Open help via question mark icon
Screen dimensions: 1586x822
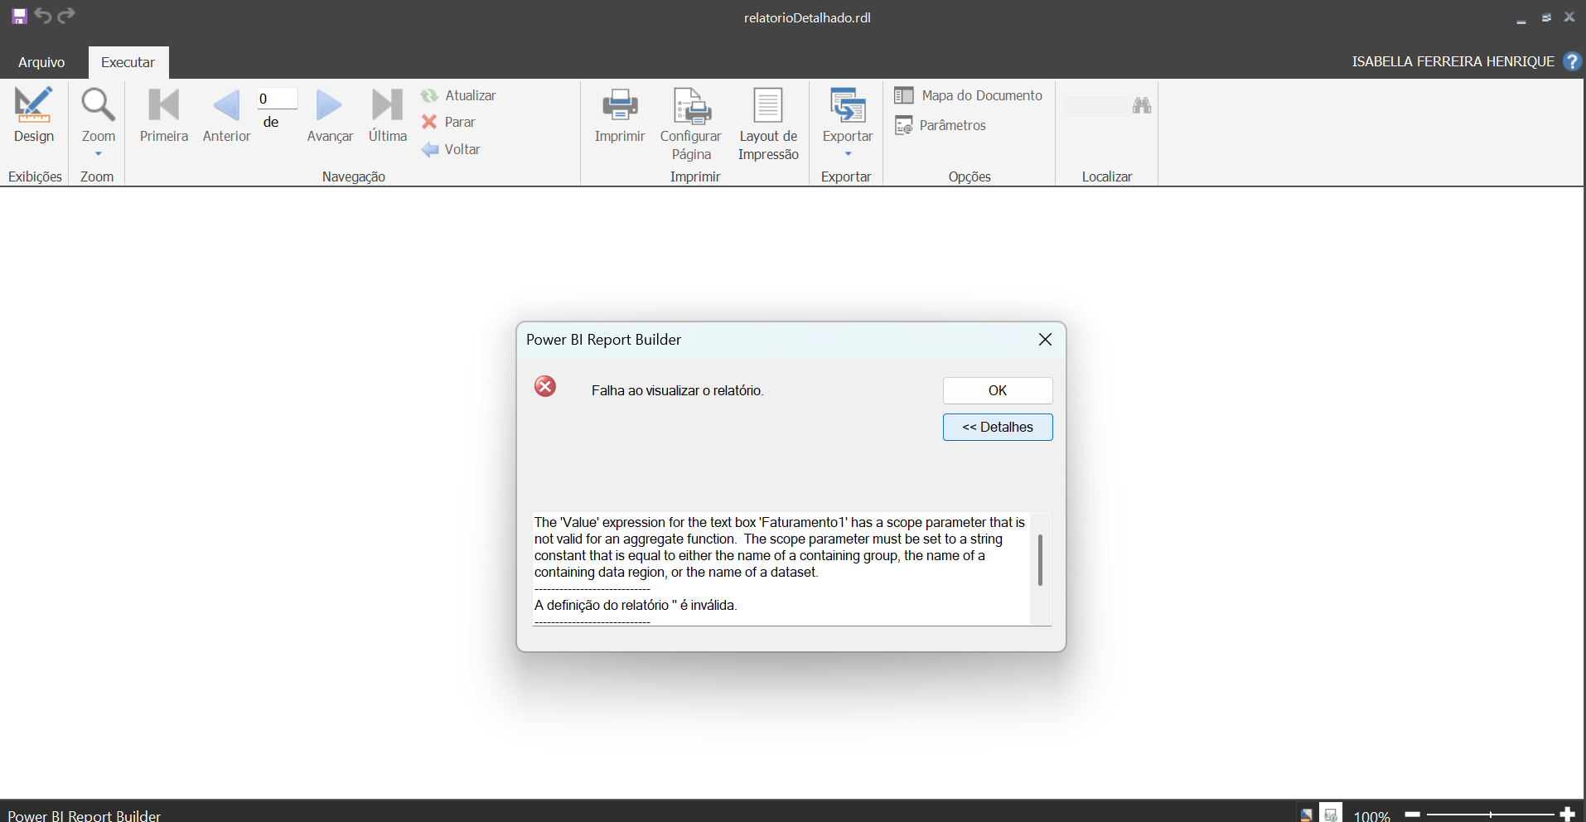[x=1572, y=61]
